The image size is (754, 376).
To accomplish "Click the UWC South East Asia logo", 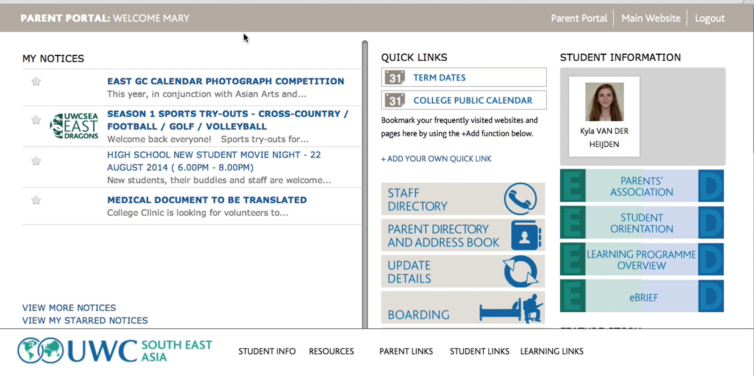I will (115, 351).
